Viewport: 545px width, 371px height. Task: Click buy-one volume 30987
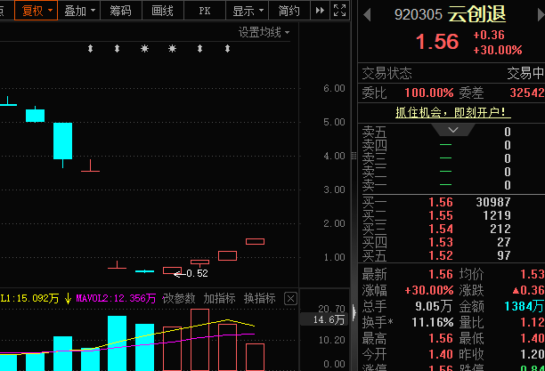[x=493, y=202]
